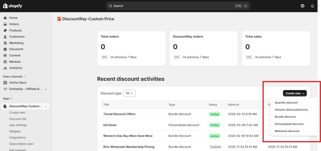Choose Milestone discount from the menu
Viewport: 321px width, 151px height.
click(287, 131)
